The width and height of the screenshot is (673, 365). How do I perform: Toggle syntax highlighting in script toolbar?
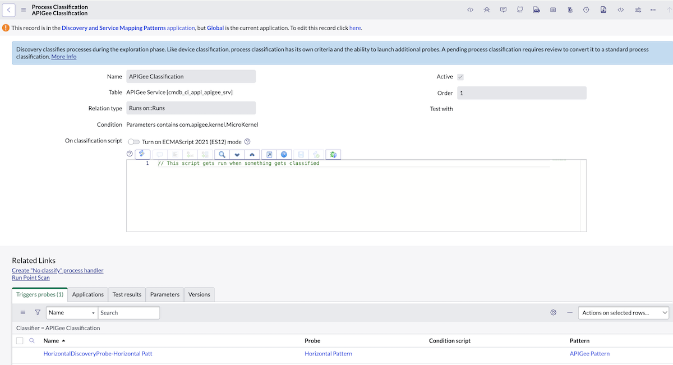click(x=142, y=154)
